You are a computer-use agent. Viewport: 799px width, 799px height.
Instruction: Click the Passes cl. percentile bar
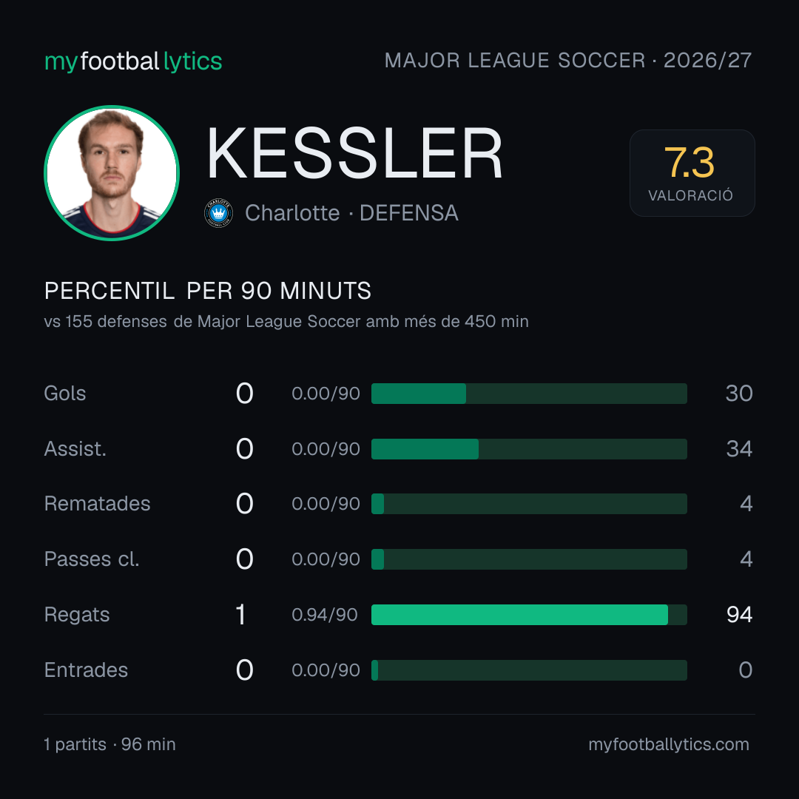pyautogui.click(x=529, y=559)
